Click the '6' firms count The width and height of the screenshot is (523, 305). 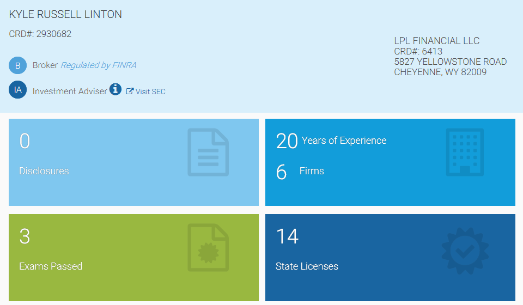[281, 172]
